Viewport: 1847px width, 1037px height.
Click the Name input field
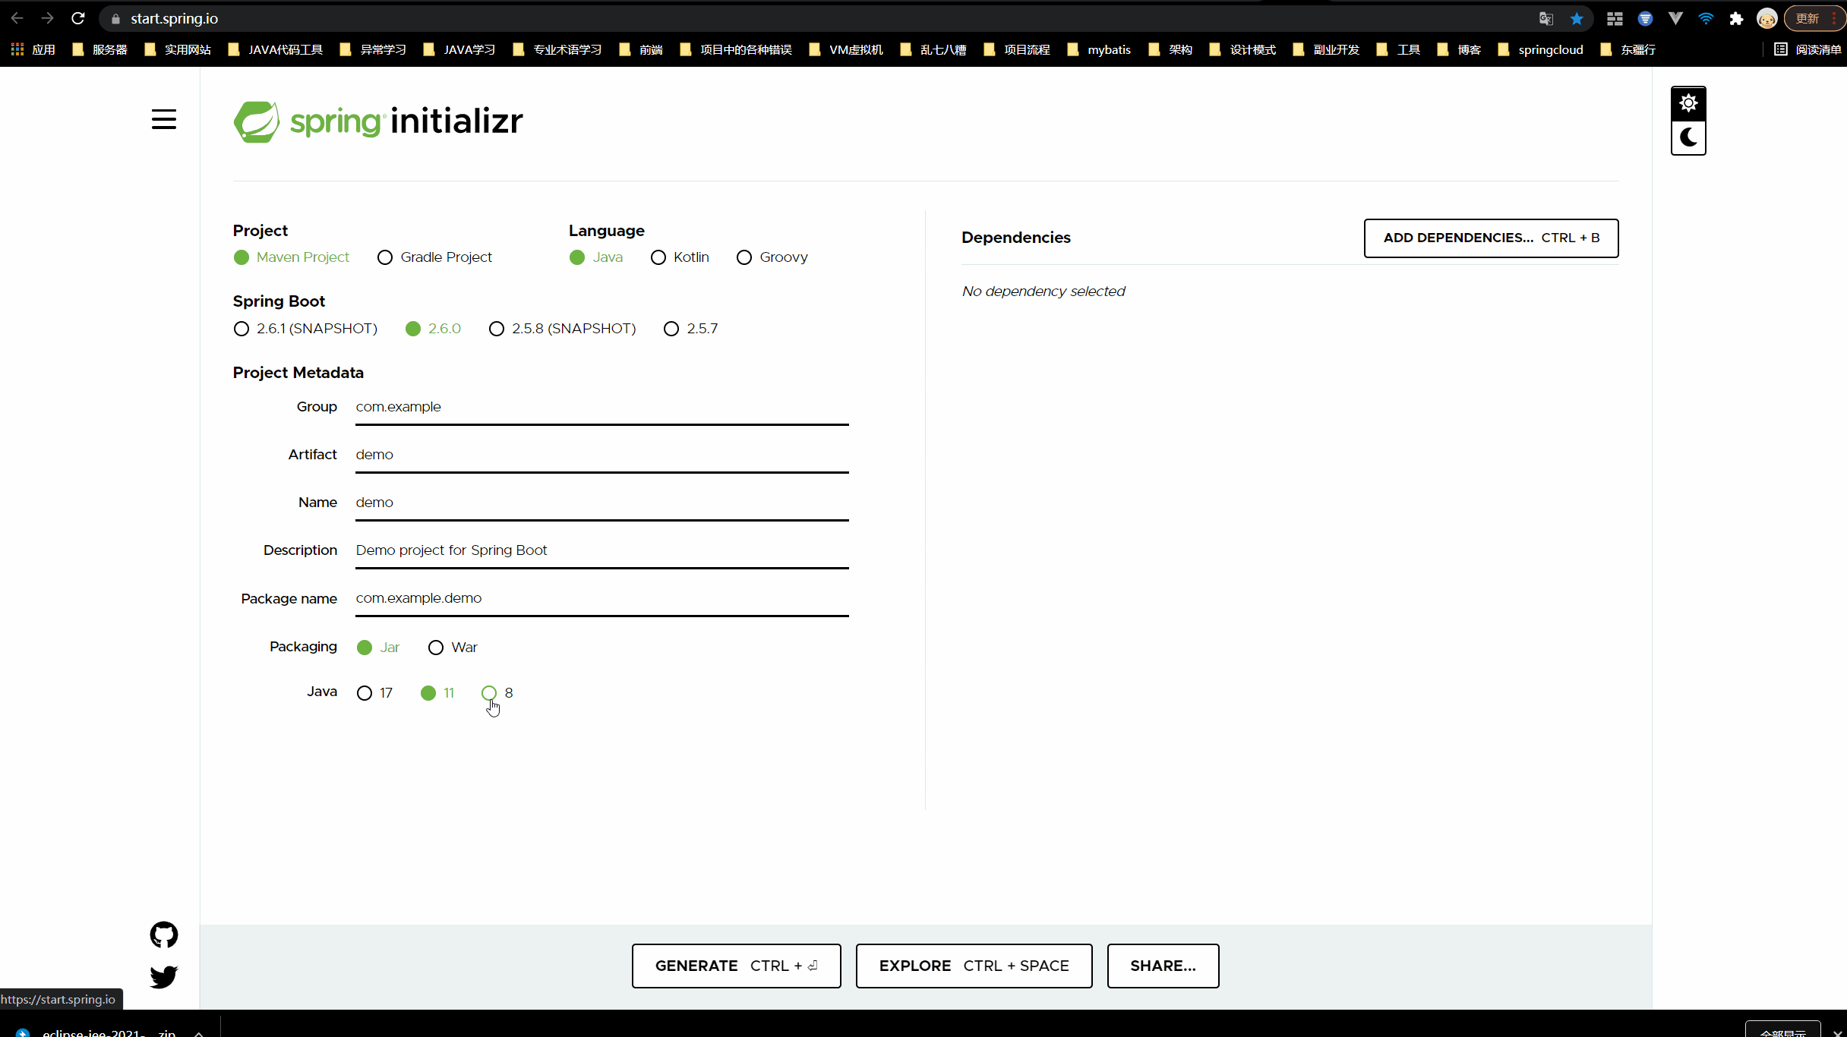(601, 503)
